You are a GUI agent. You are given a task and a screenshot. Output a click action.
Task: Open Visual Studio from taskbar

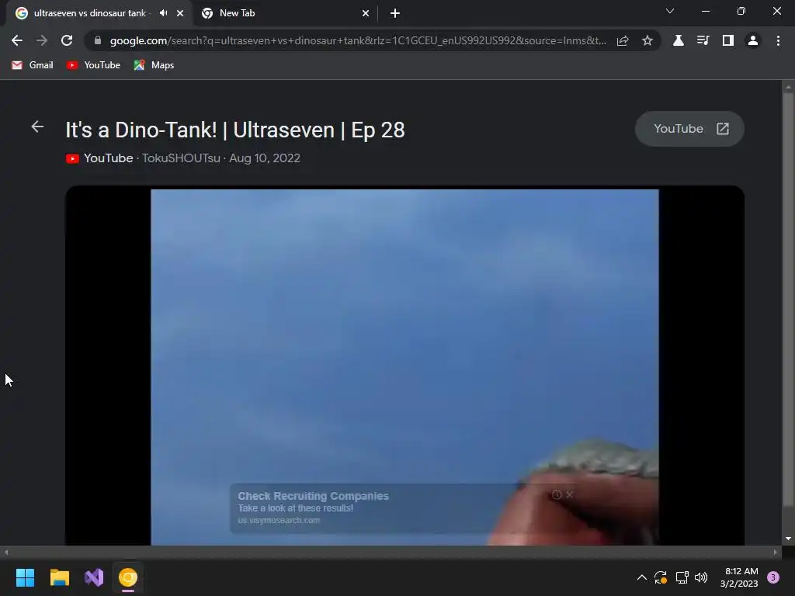point(94,577)
